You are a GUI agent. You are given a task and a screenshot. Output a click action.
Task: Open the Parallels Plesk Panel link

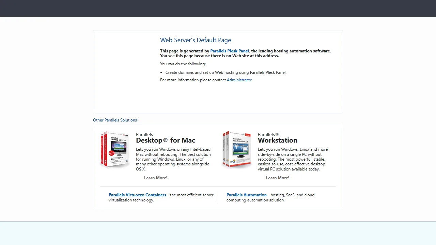point(230,51)
